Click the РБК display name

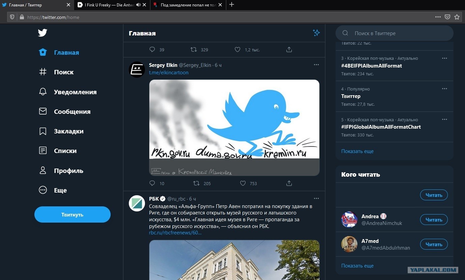154,199
